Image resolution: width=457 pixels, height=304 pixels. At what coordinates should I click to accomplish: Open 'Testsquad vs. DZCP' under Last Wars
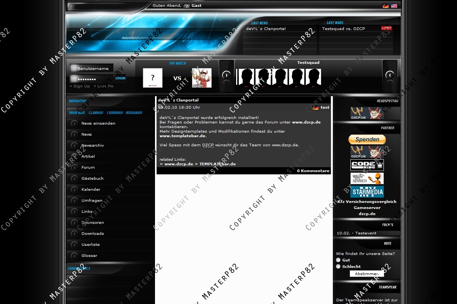tap(344, 29)
